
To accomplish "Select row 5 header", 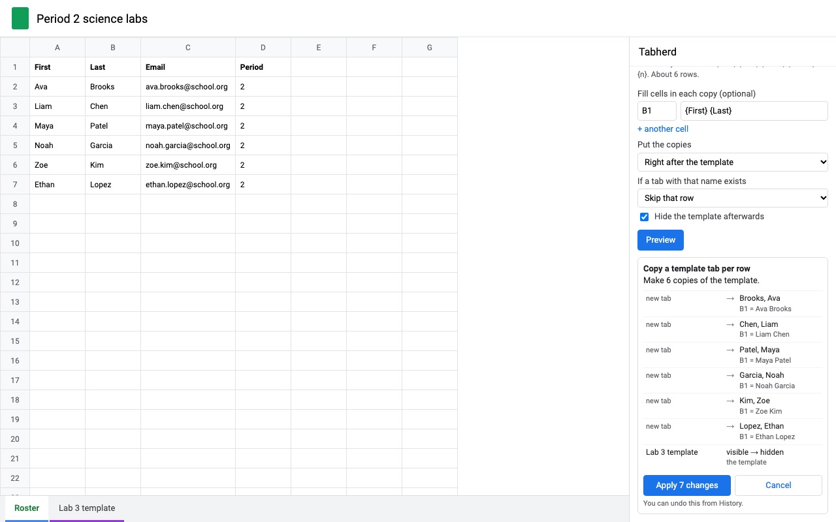I will tap(15, 146).
